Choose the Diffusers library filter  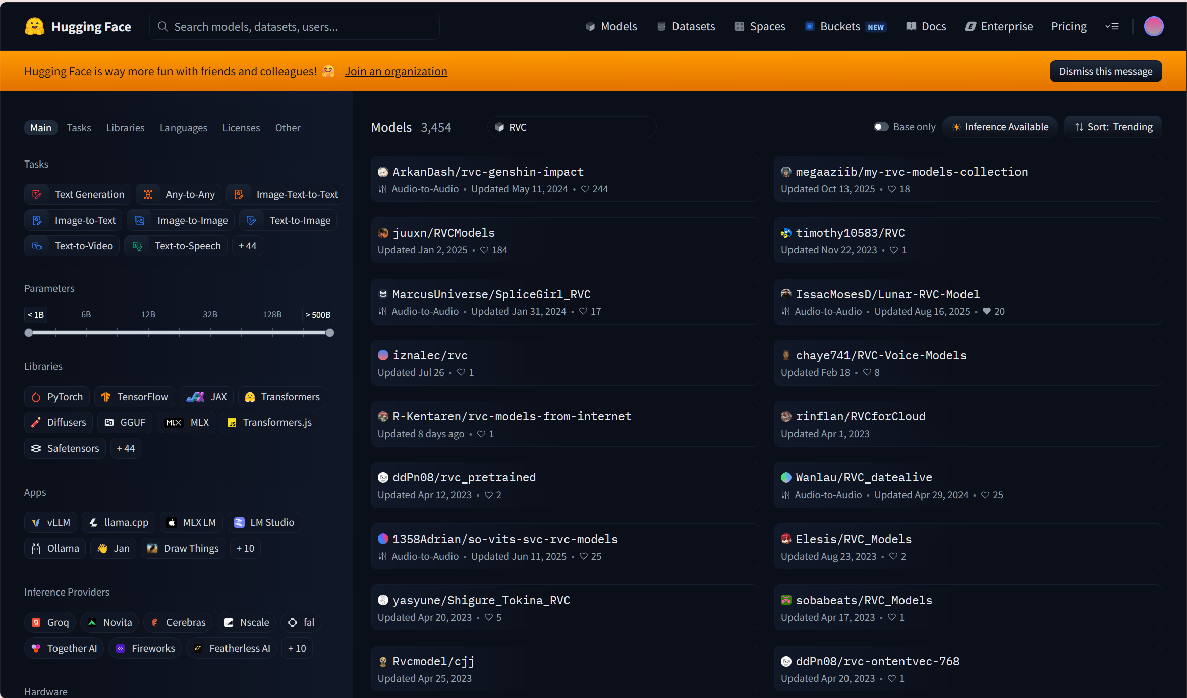[x=59, y=422]
